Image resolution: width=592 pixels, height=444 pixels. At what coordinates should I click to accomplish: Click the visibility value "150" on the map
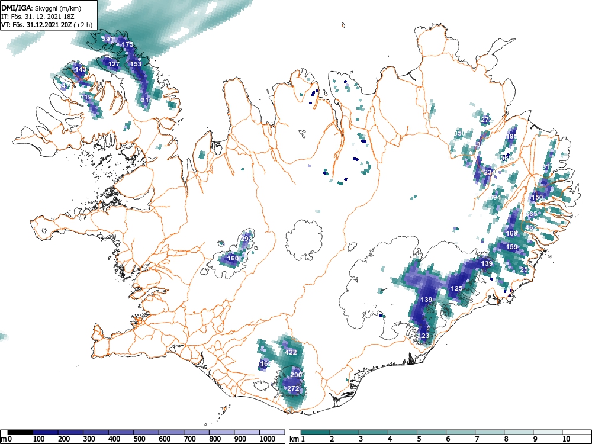[x=537, y=197]
